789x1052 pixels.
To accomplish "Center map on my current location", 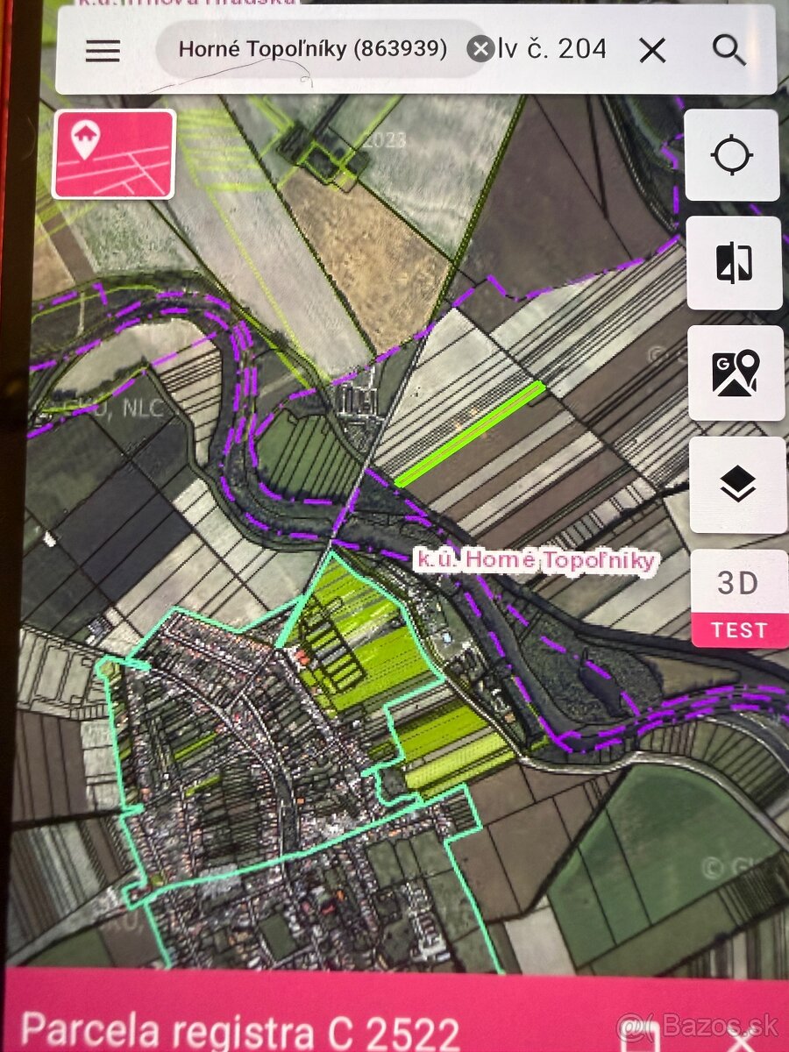I will pyautogui.click(x=732, y=155).
